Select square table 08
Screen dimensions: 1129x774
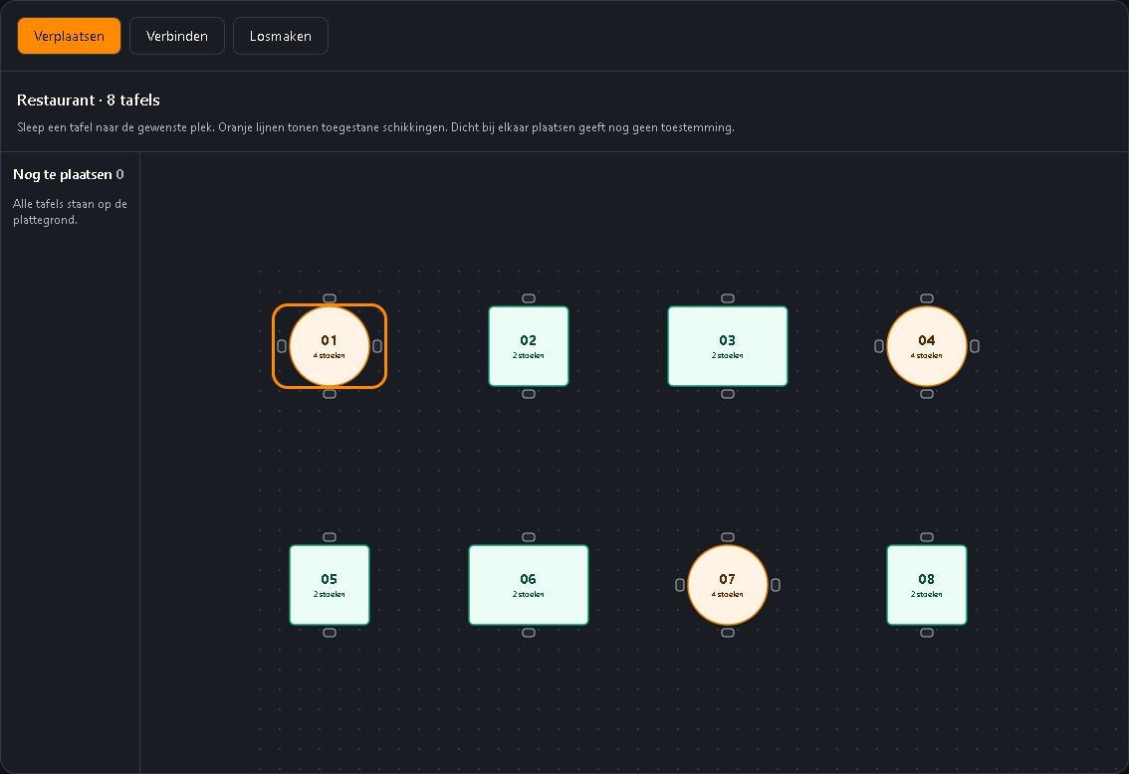coord(927,585)
